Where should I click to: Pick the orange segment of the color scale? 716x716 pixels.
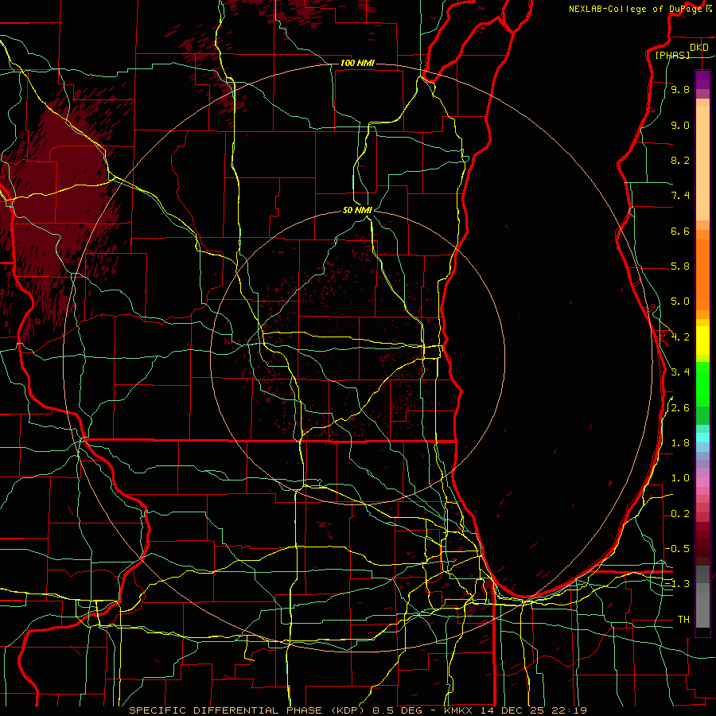(702, 274)
